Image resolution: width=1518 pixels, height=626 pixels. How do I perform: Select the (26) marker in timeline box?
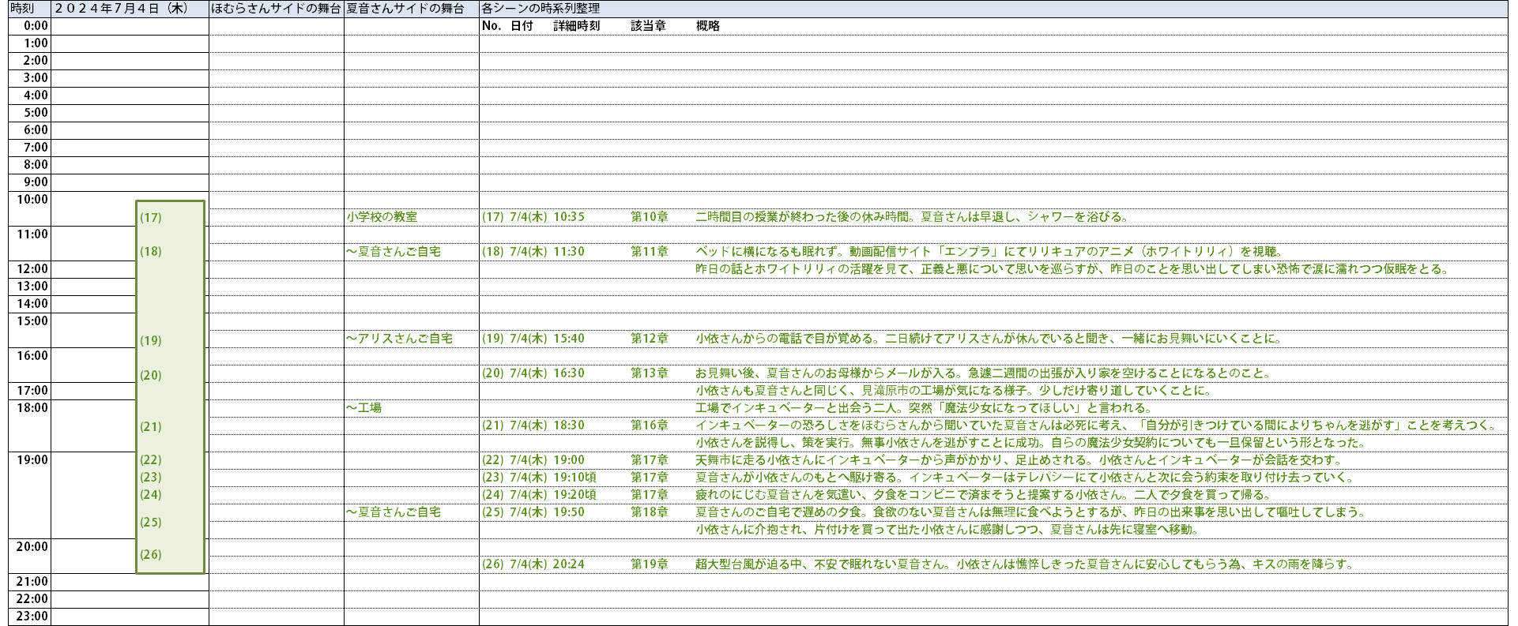(150, 554)
